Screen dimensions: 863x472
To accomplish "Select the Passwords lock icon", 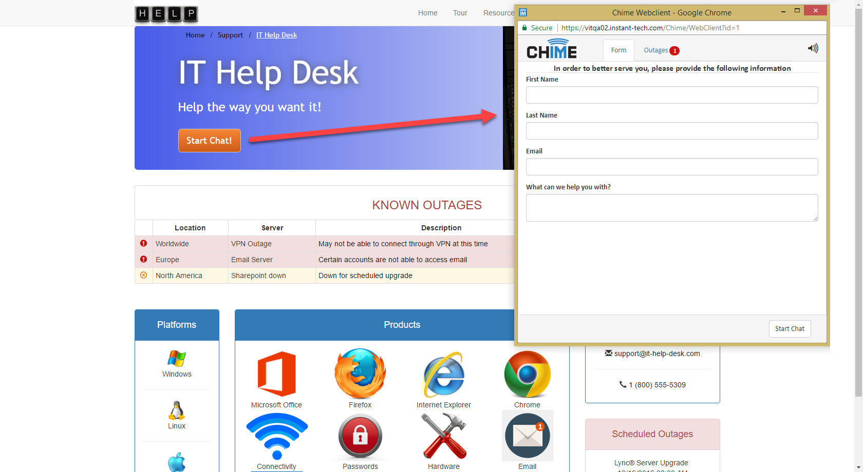I will (360, 436).
